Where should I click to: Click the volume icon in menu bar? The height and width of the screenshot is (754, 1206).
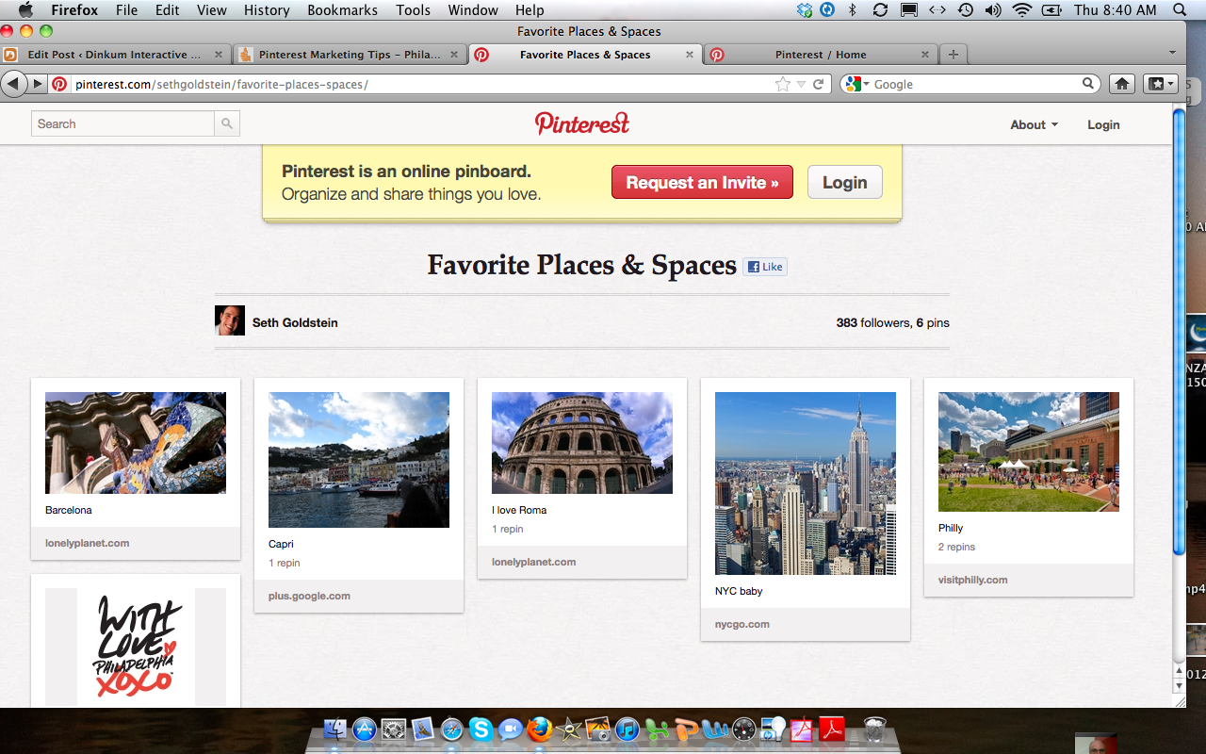click(993, 10)
